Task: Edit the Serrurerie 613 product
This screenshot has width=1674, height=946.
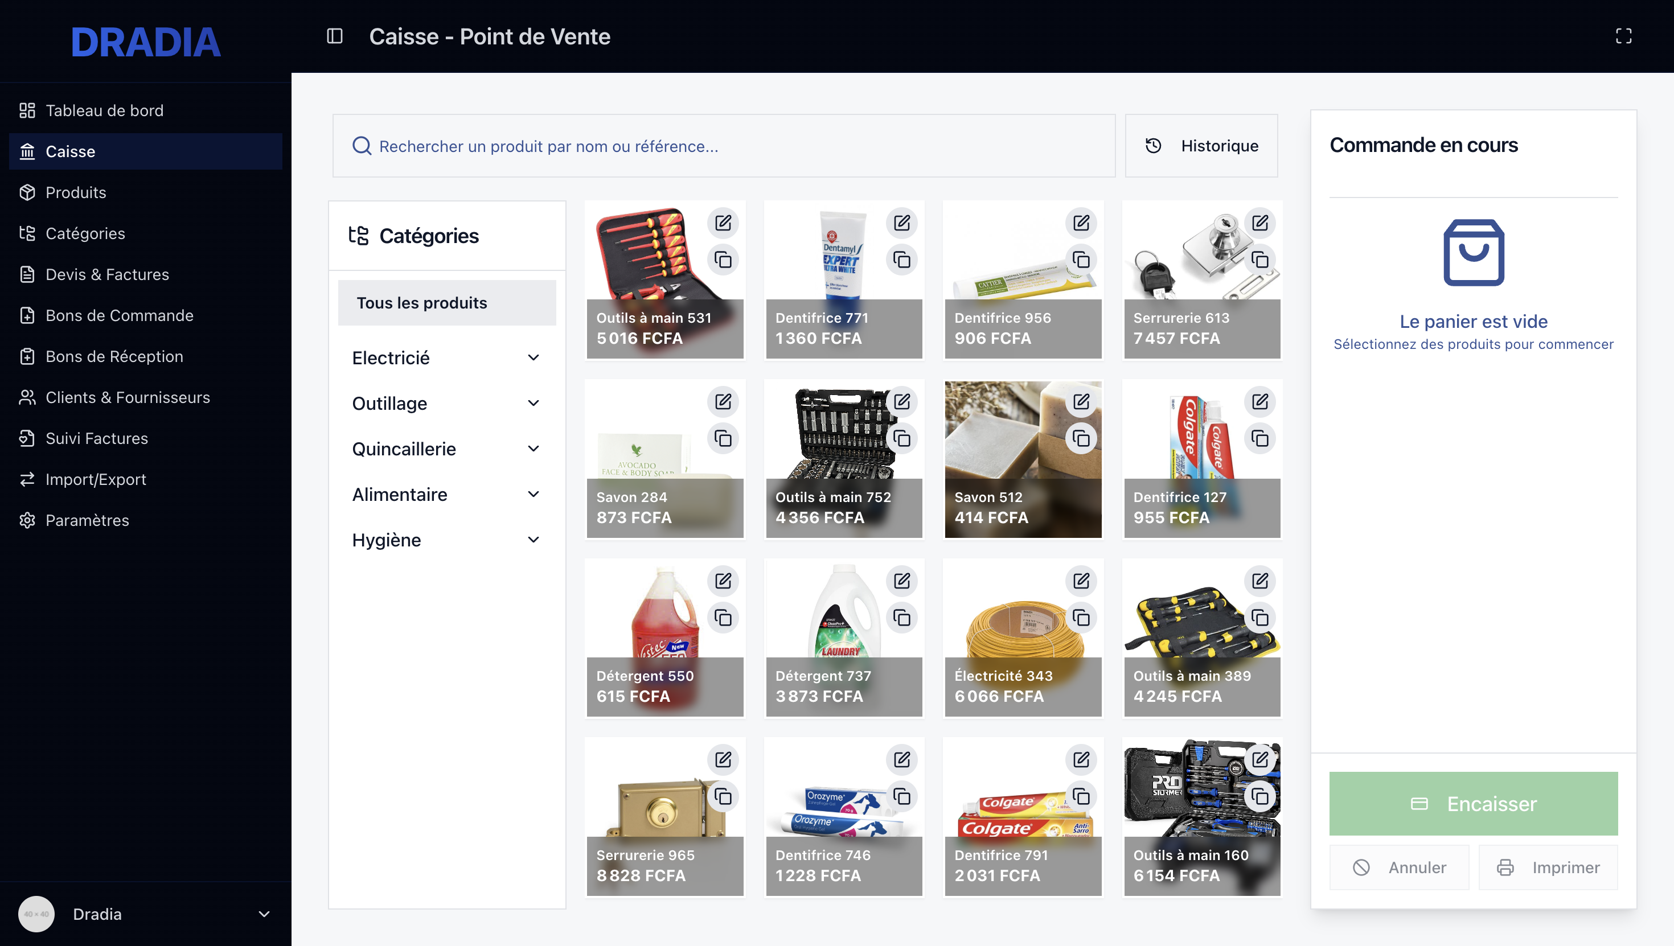Action: pos(1259,223)
